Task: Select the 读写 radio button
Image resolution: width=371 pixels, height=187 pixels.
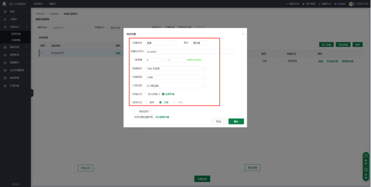Action: point(145,102)
